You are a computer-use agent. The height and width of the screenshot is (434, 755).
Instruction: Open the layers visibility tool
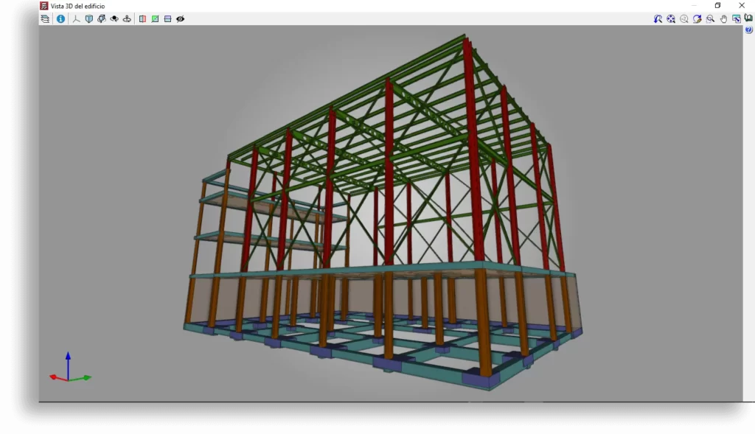45,18
